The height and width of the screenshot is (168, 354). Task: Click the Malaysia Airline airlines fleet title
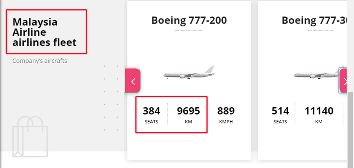point(44,32)
